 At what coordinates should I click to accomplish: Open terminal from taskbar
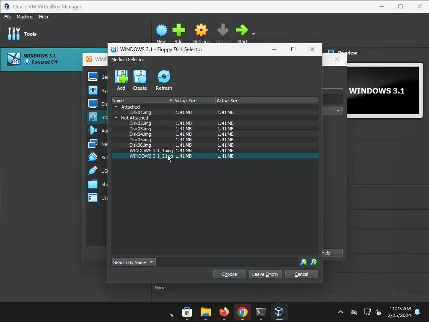coord(261,312)
